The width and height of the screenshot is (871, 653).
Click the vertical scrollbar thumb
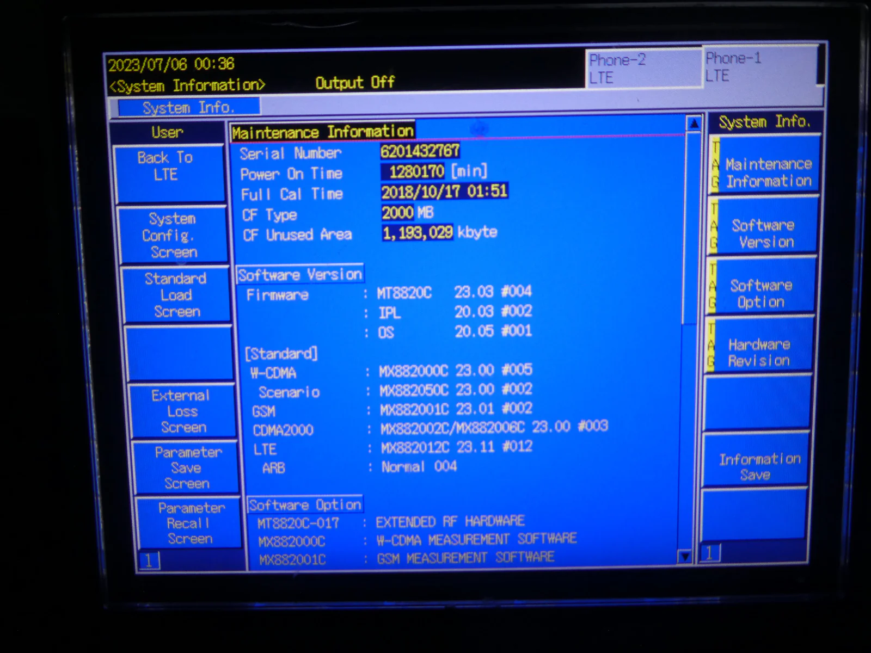(x=692, y=229)
